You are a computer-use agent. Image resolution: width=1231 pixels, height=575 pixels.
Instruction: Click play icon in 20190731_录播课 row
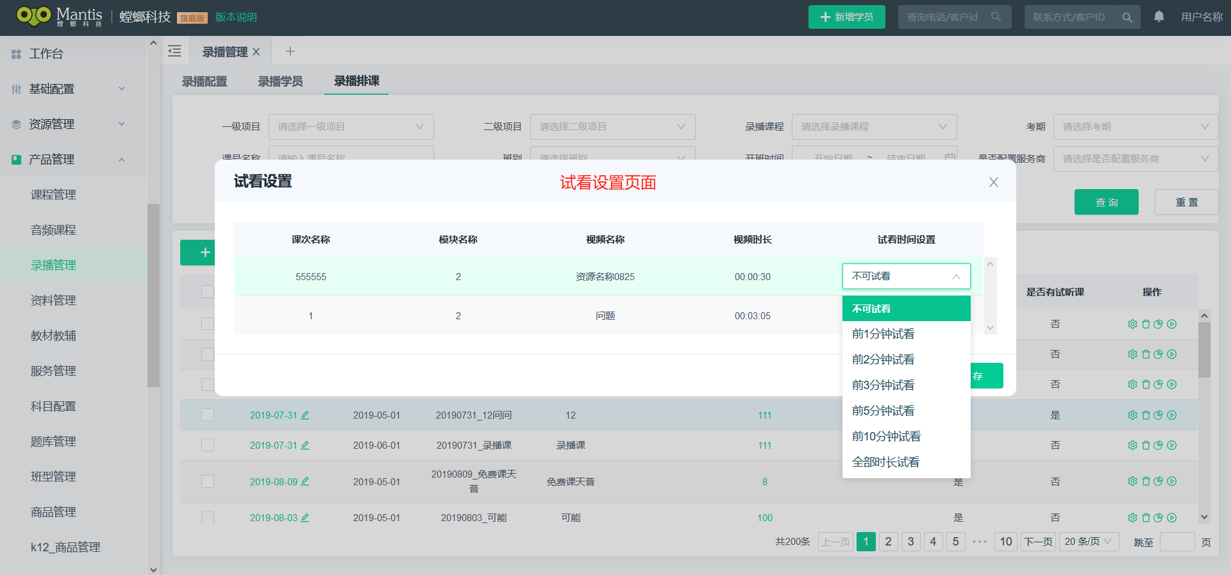click(1172, 445)
